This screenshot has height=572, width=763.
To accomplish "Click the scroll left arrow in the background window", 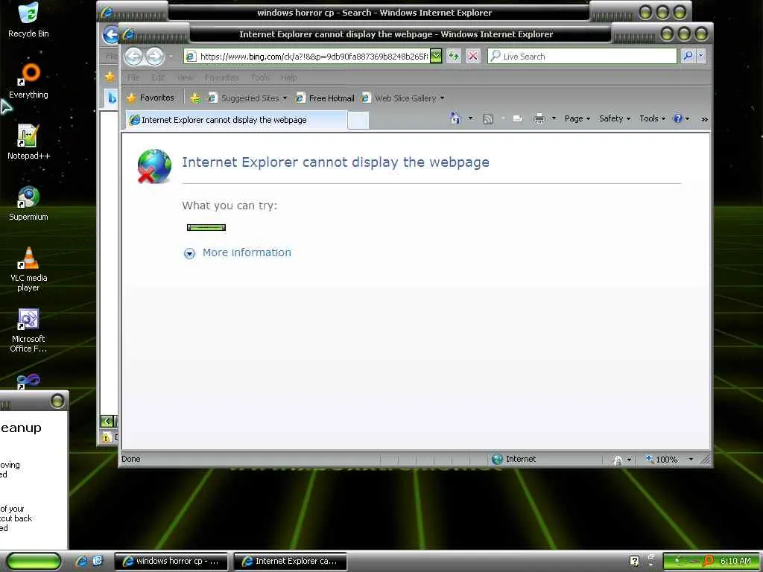I will 107,422.
